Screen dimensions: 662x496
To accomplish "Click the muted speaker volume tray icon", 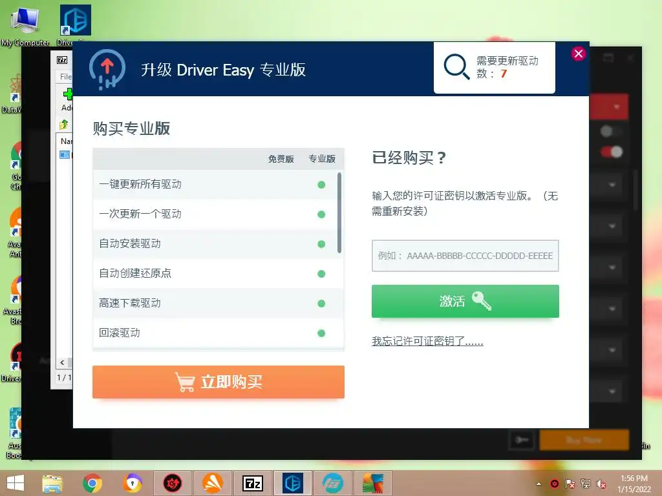I will (x=601, y=484).
